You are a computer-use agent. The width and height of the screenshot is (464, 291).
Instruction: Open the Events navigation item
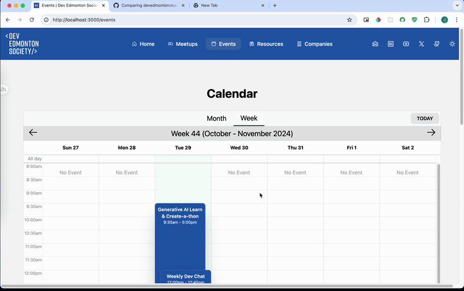(224, 44)
